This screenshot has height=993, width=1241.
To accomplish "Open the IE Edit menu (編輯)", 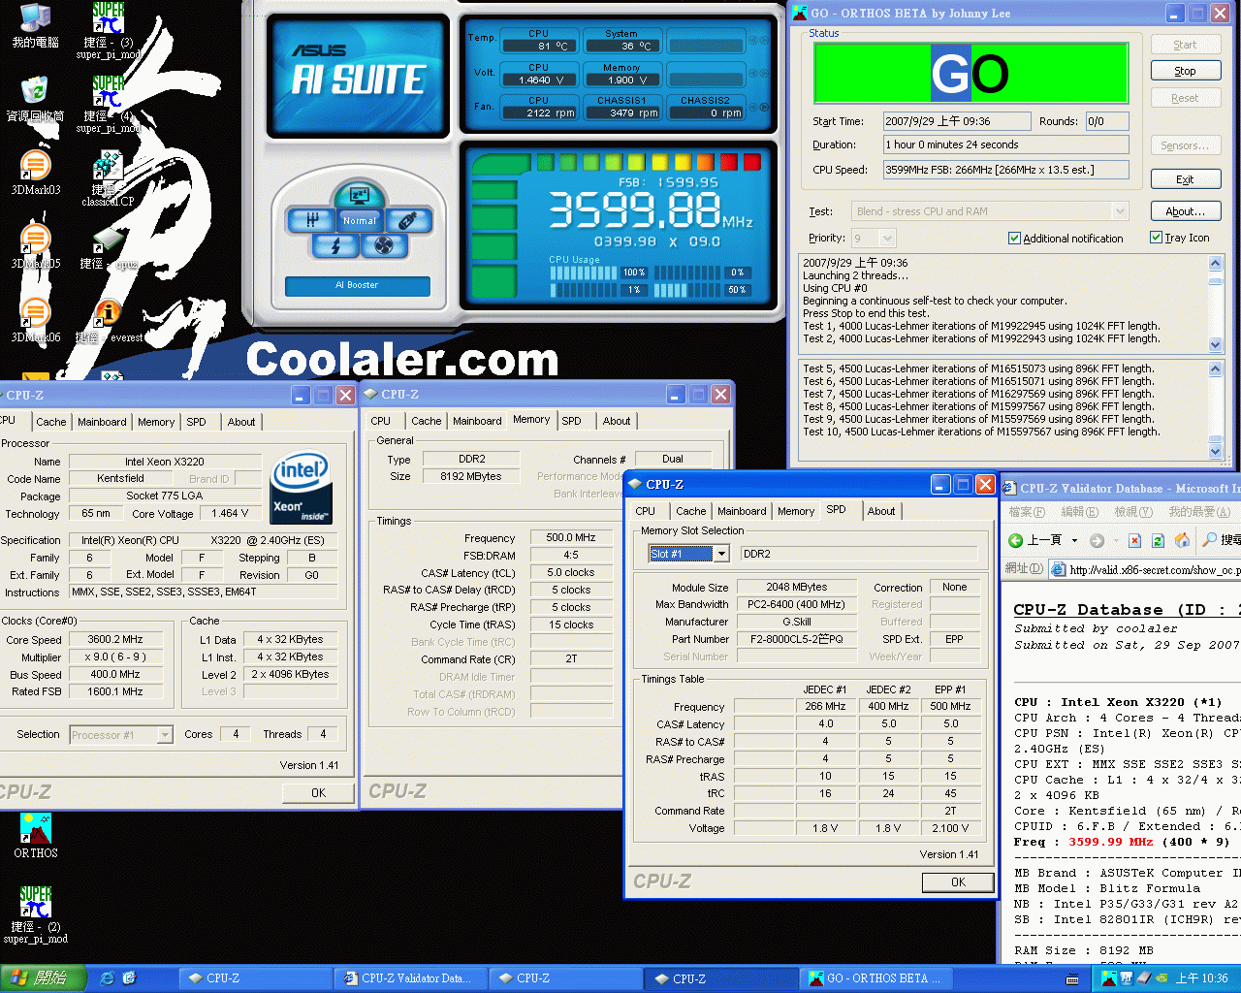I will (1079, 512).
